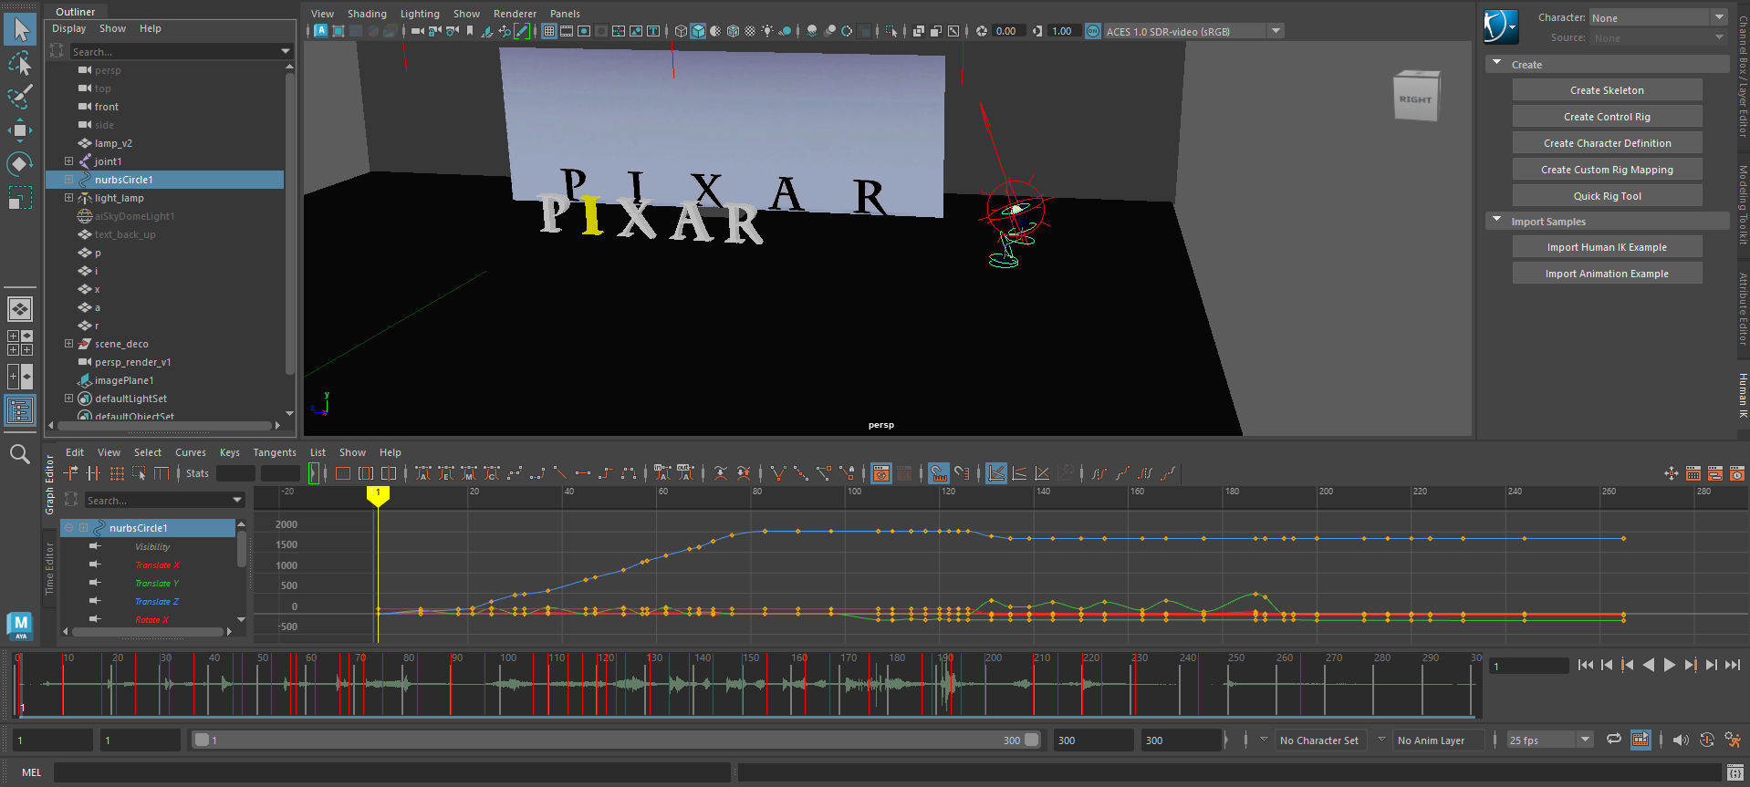Open the Character dropdown
The height and width of the screenshot is (787, 1750).
(x=1658, y=17)
